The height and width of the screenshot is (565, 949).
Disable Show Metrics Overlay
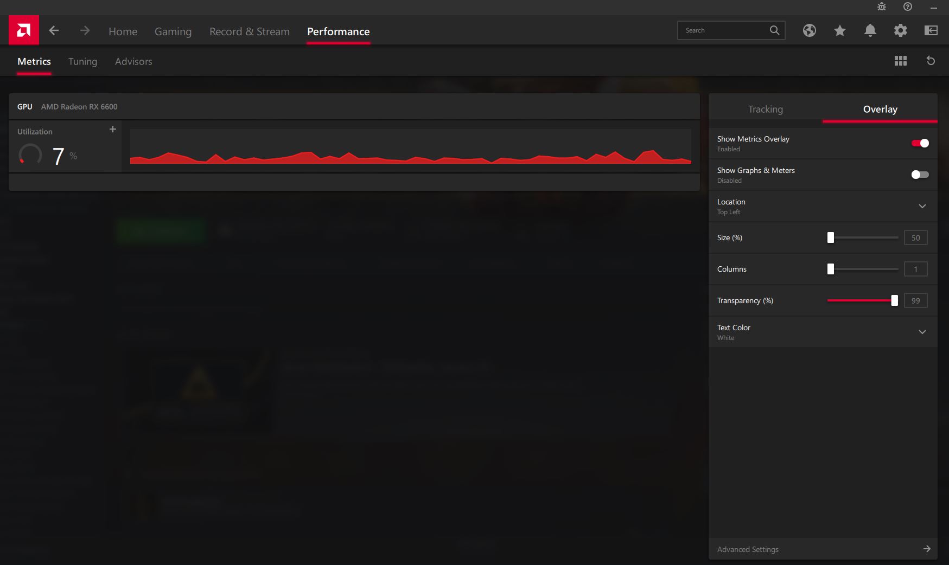(919, 143)
